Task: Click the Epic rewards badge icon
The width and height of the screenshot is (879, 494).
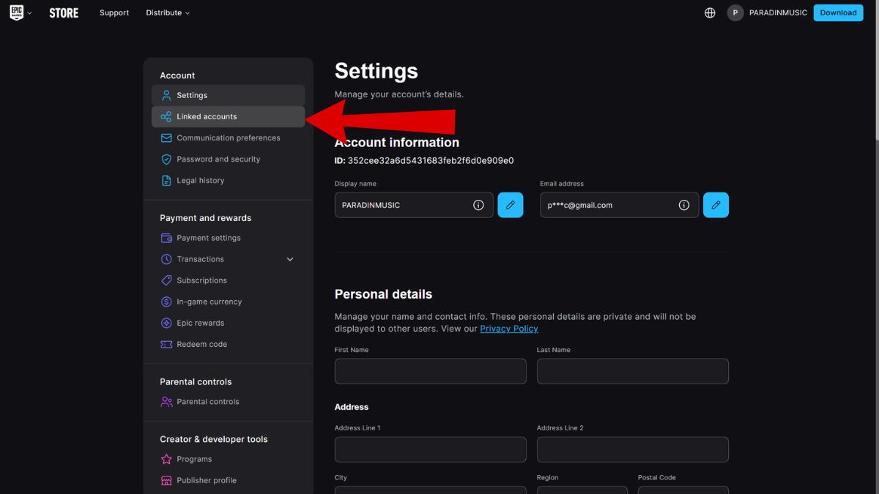Action: point(166,323)
